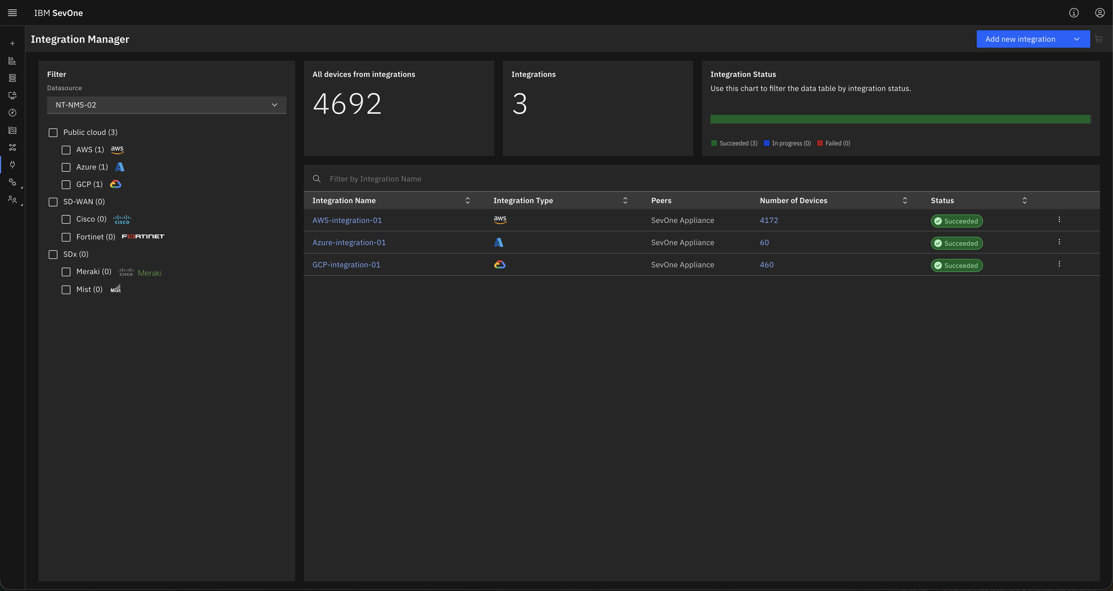Click the green Succeeded status bar

point(900,119)
